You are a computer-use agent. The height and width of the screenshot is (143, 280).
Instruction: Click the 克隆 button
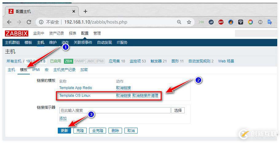pos(80,131)
